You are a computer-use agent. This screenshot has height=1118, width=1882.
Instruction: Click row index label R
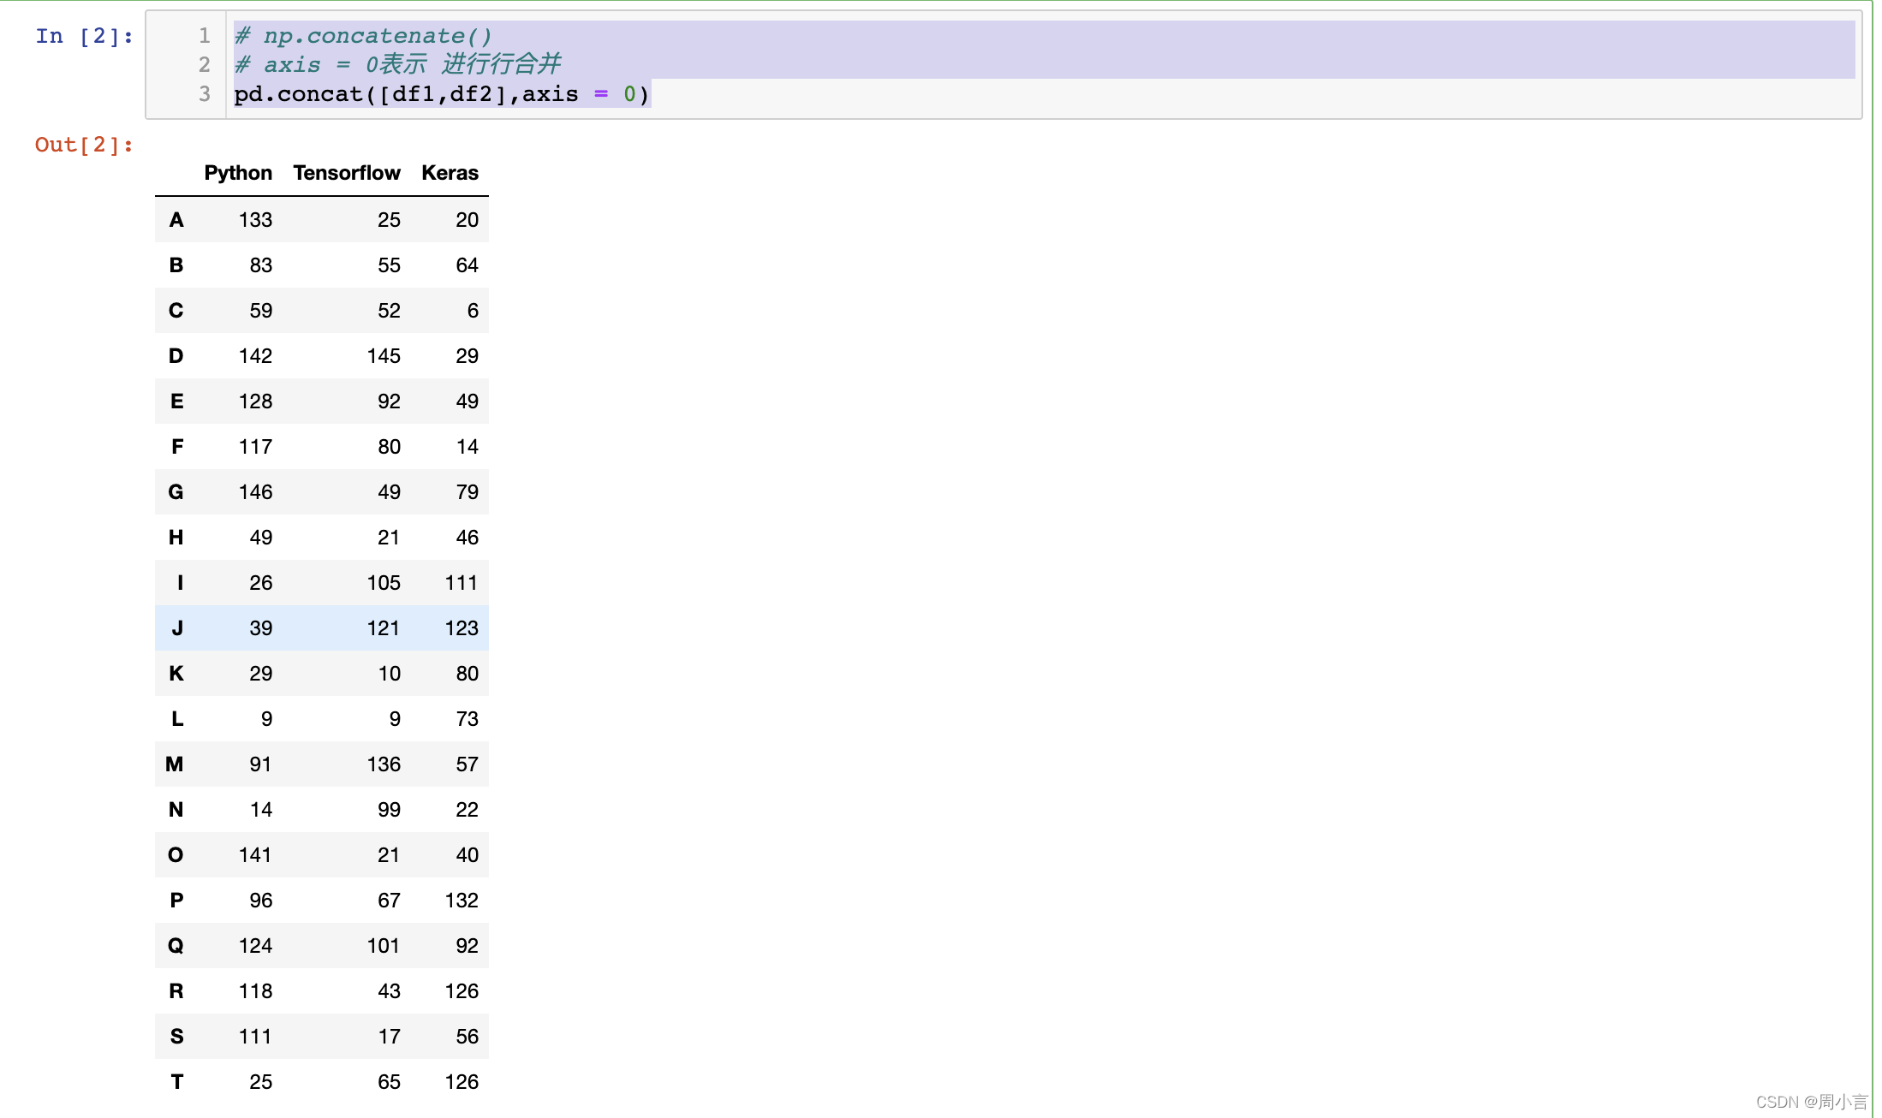(x=176, y=991)
